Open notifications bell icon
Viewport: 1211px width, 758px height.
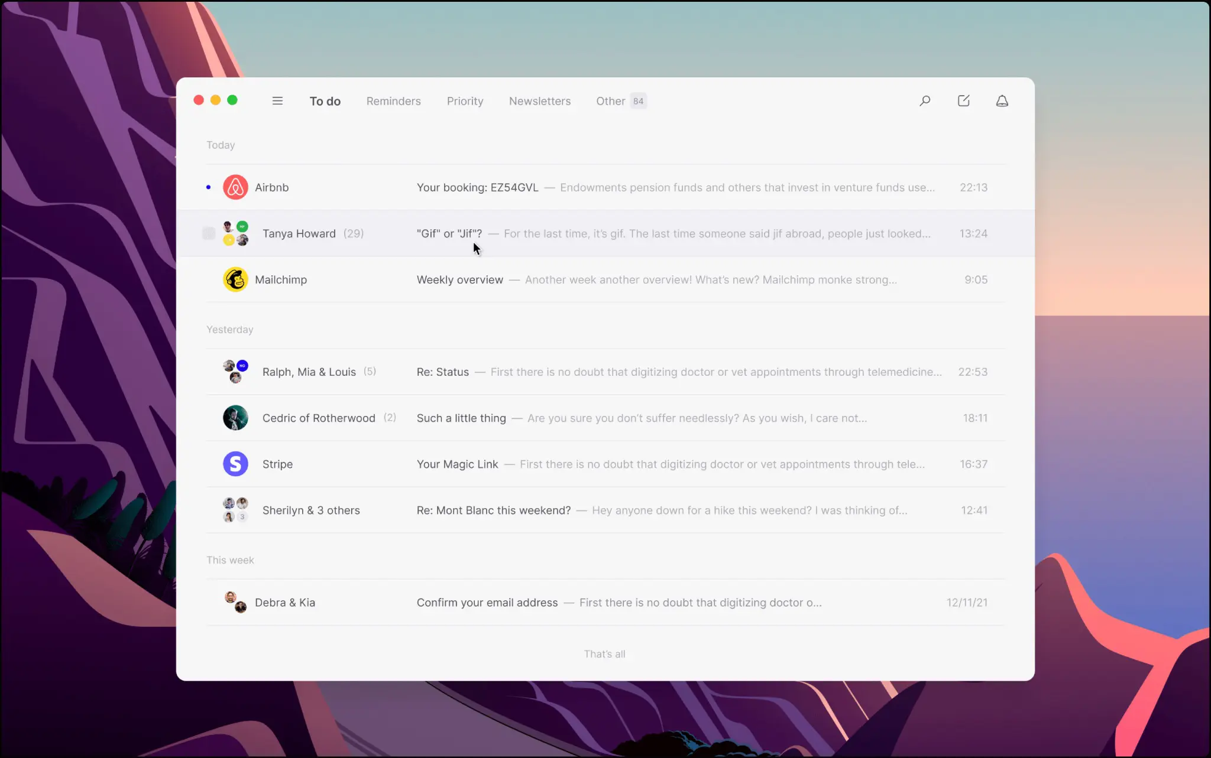pos(1002,101)
